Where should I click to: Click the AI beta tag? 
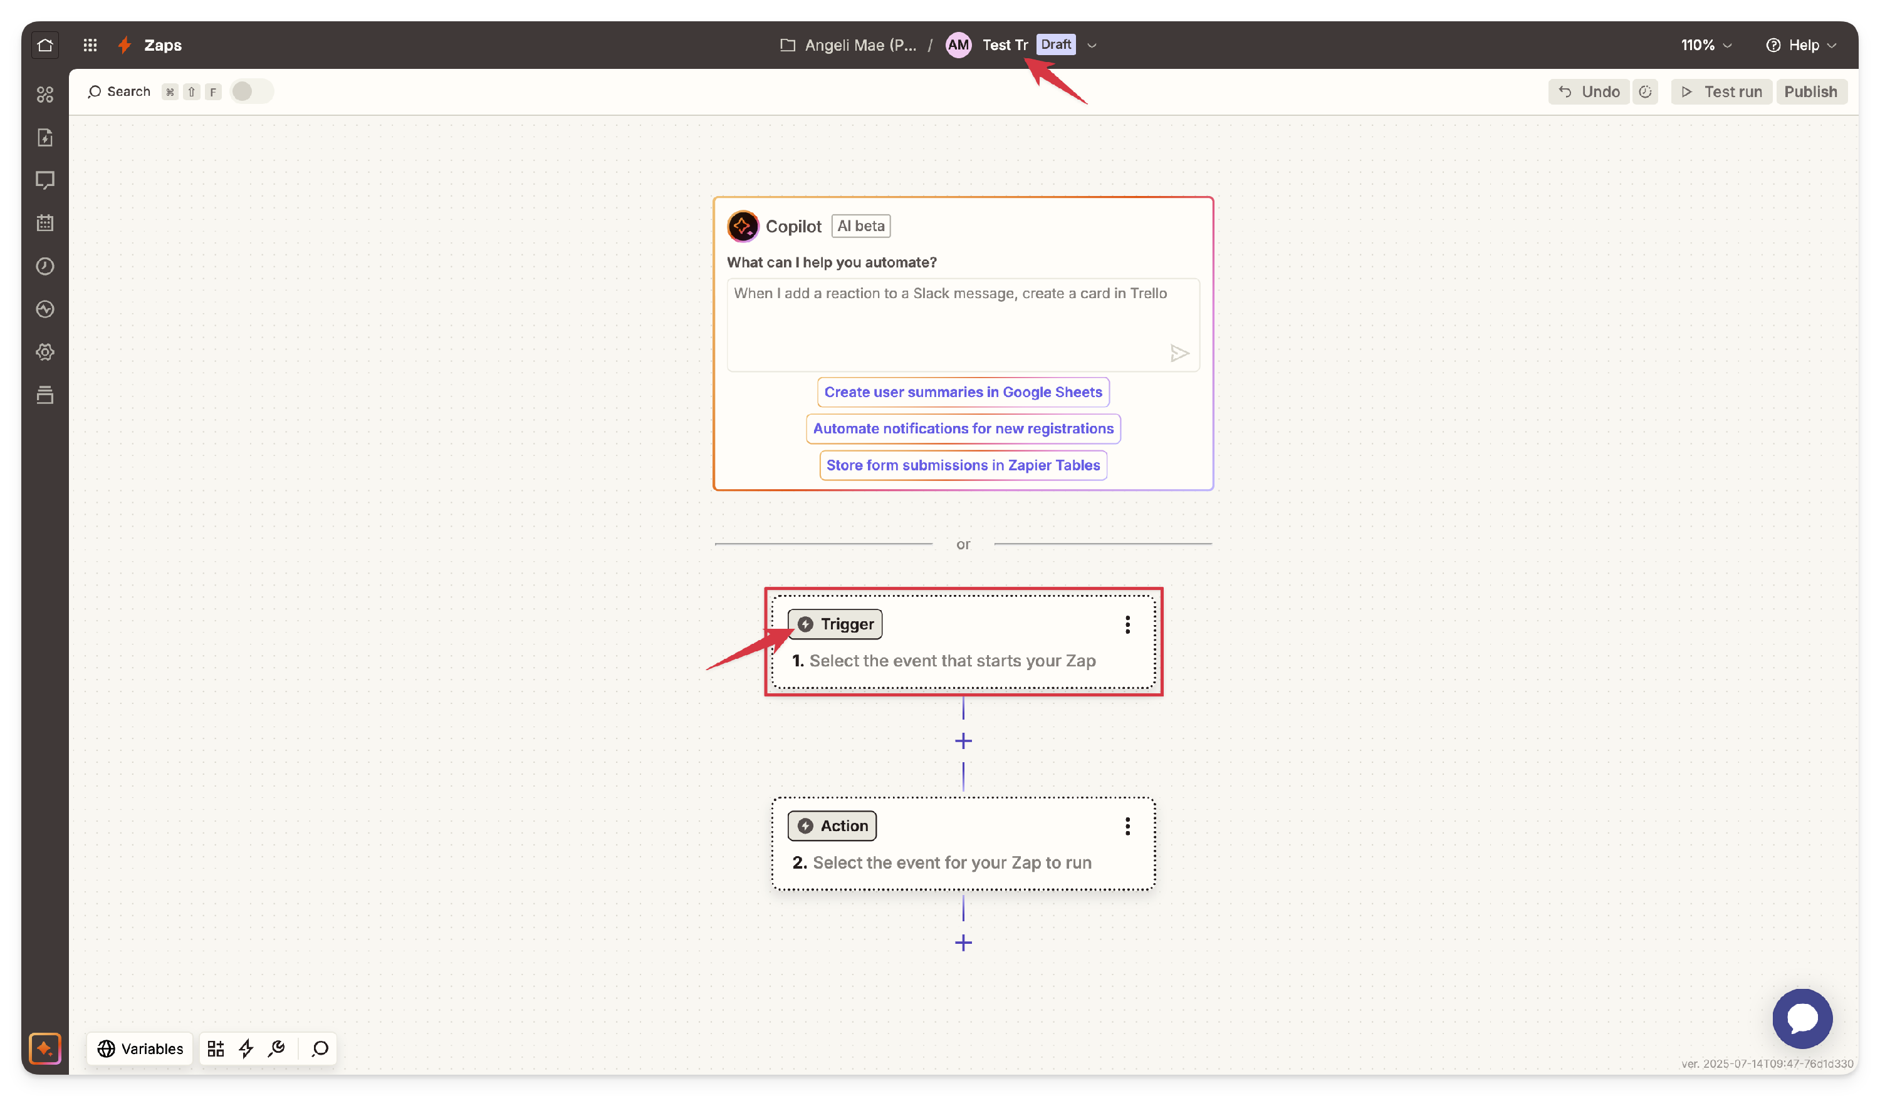click(861, 226)
